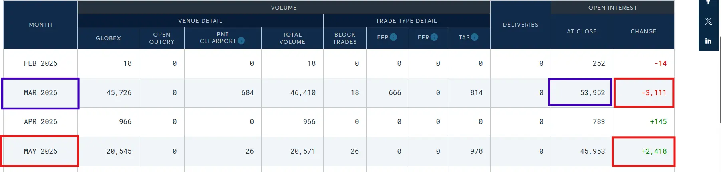Click the PNT ClearPort info icon

[241, 41]
